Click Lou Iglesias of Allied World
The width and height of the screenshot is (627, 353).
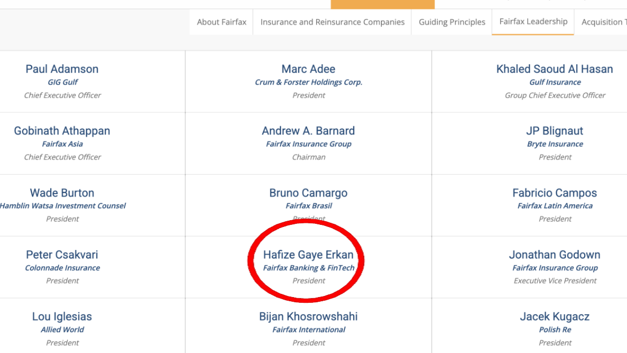point(62,316)
